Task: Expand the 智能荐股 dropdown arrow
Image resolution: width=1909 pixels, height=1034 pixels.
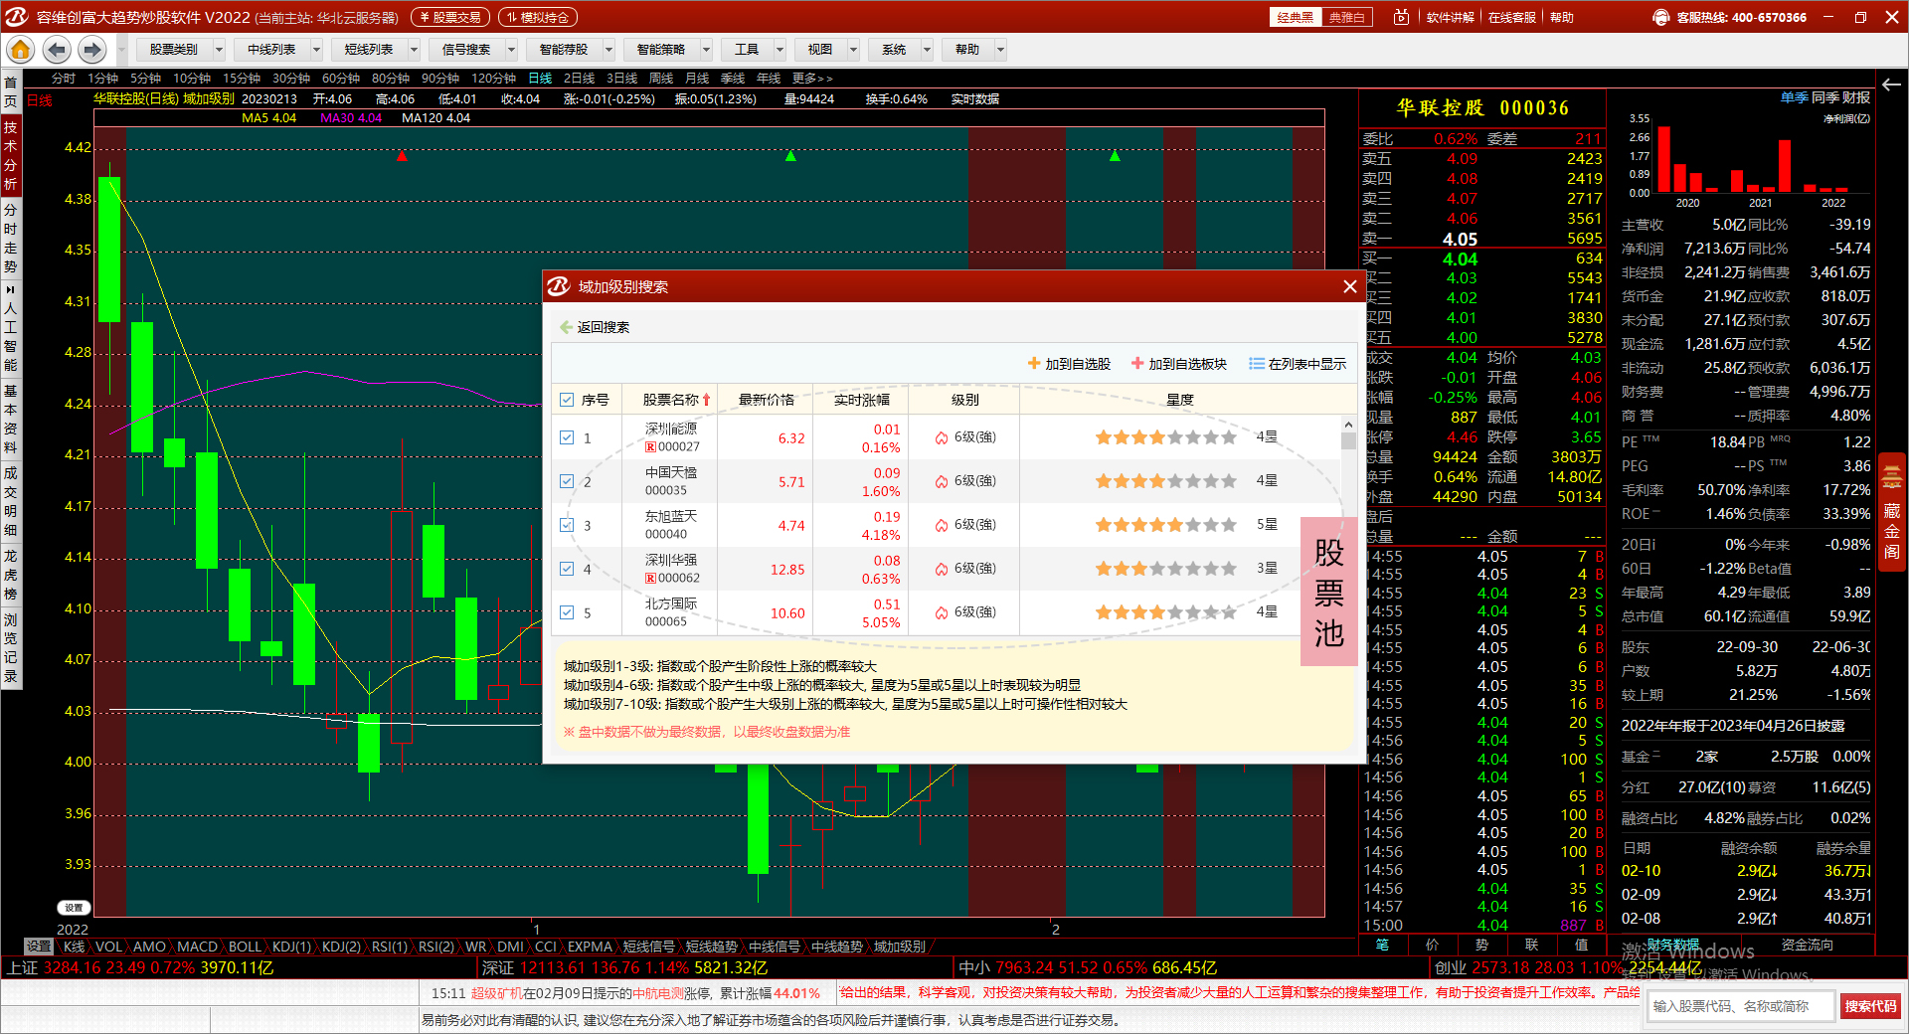Action: click(x=608, y=49)
